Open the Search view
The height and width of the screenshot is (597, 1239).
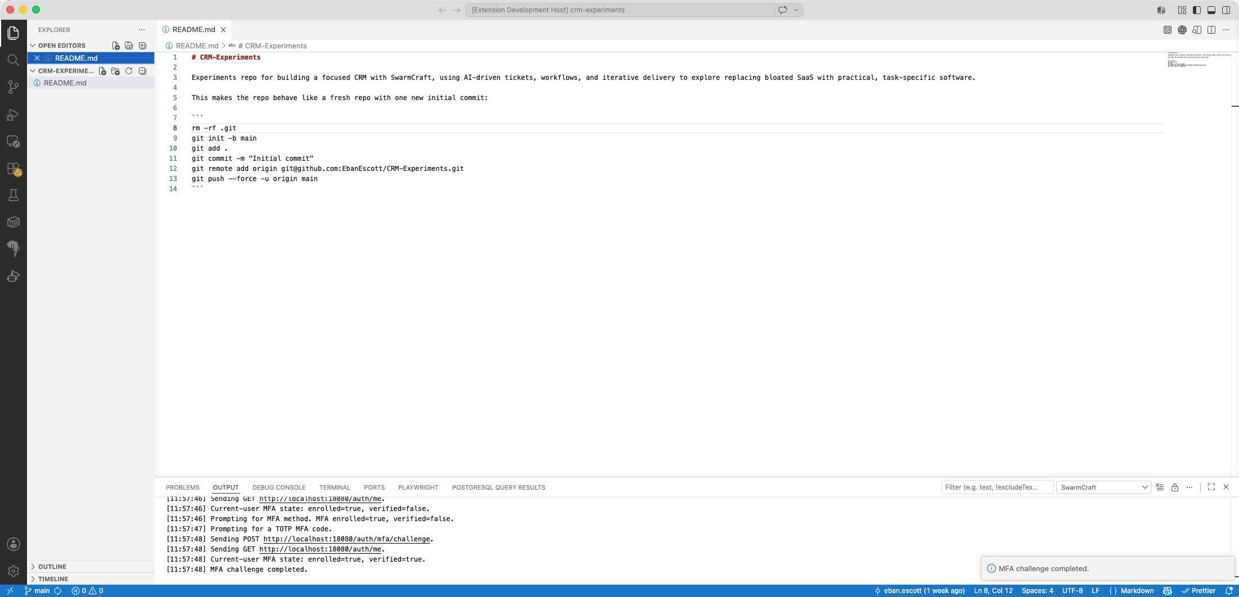point(13,60)
